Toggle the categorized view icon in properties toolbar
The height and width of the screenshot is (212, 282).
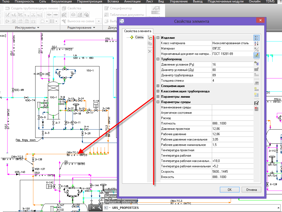click(x=256, y=38)
